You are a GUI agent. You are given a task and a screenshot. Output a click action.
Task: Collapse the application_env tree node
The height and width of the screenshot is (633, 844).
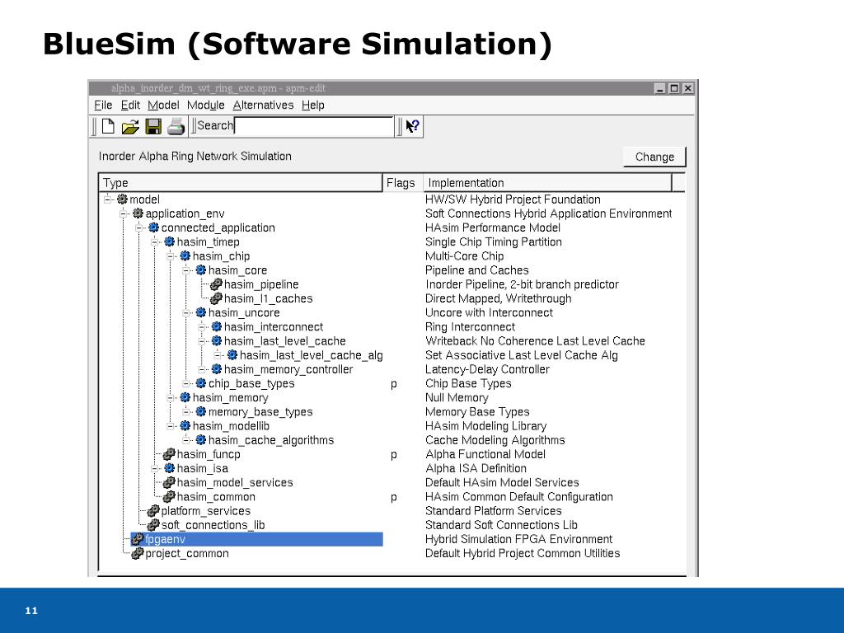(124, 213)
